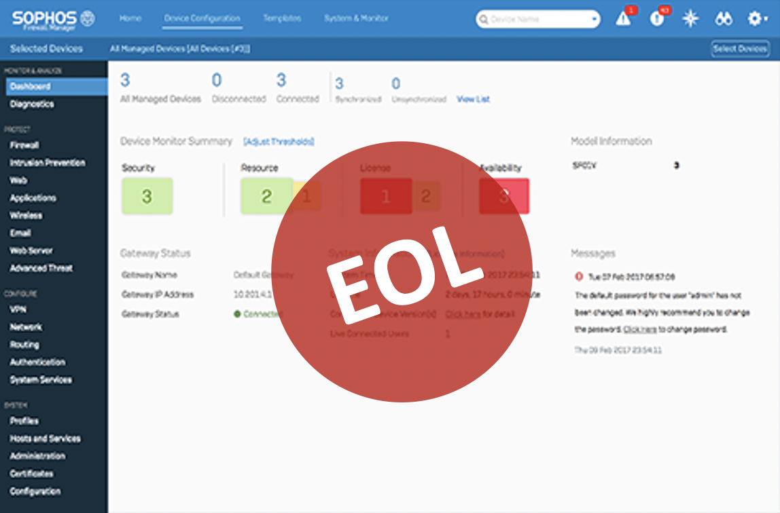Click the Sophos Firewall Manager logo
Viewport: 780px width, 513px height.
53,18
